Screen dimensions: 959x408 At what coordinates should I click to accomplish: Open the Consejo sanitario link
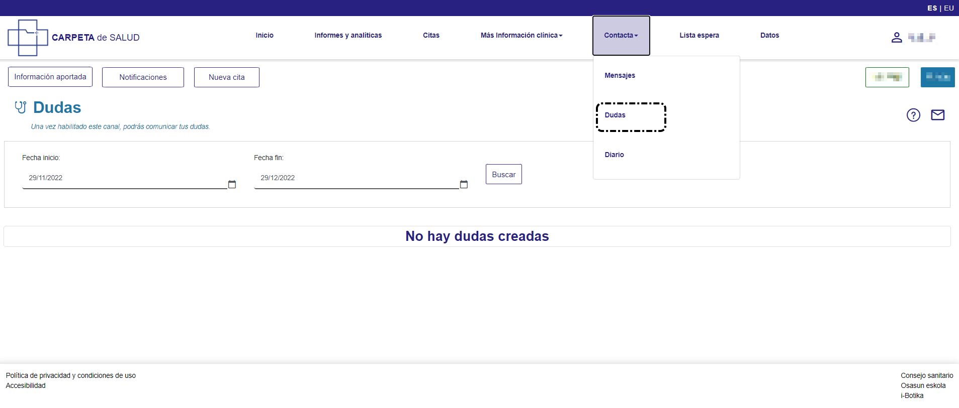927,375
